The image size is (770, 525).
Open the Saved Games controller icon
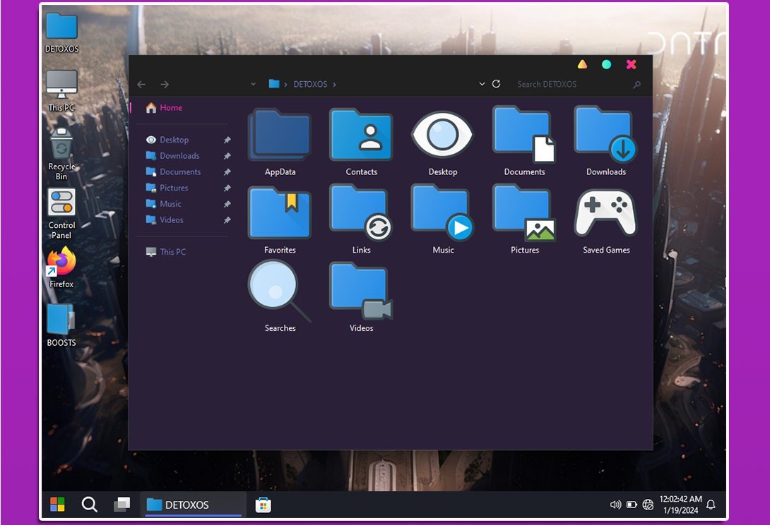pyautogui.click(x=606, y=214)
